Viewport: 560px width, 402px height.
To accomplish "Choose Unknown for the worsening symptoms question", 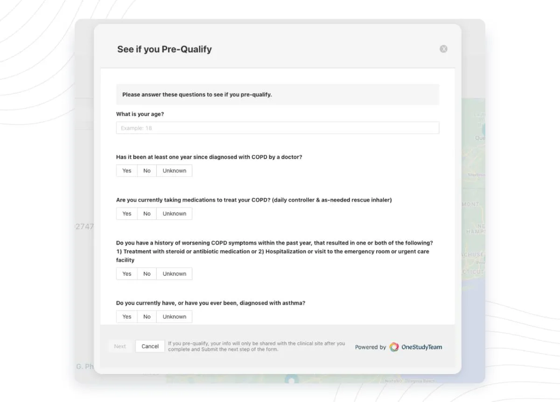I will [x=174, y=273].
